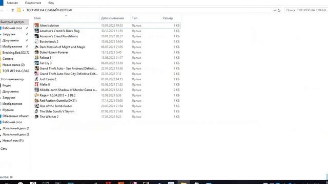
Task: Refresh the current folder view
Action: (x=279, y=10)
